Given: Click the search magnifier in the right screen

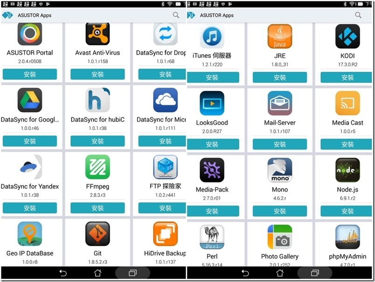Looking at the screenshot, I should (358, 15).
